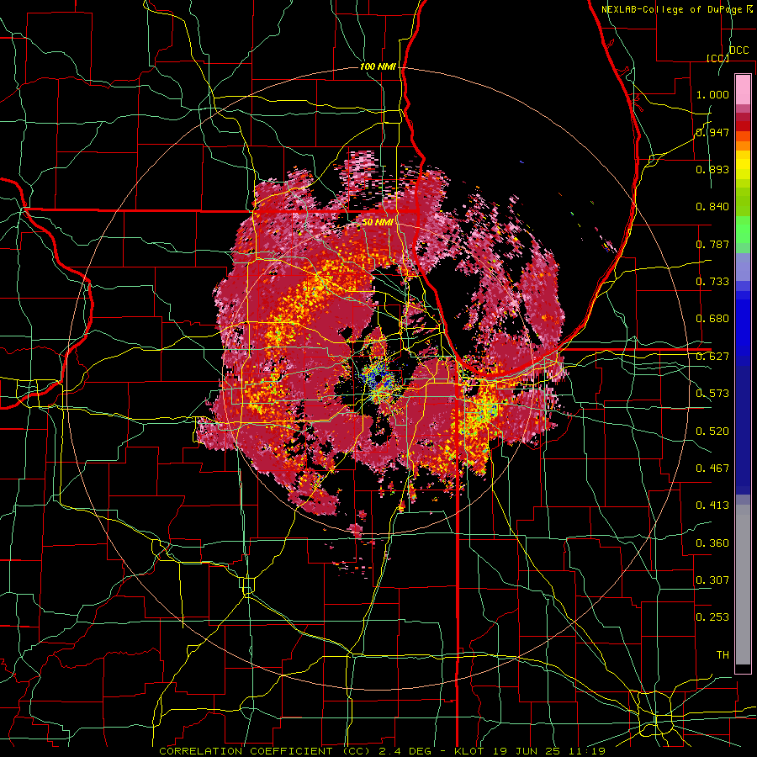Select the 0.360 scale value
The width and height of the screenshot is (757, 757).
click(712, 543)
